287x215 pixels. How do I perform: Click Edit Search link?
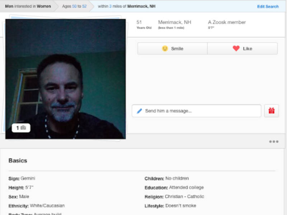click(x=268, y=6)
